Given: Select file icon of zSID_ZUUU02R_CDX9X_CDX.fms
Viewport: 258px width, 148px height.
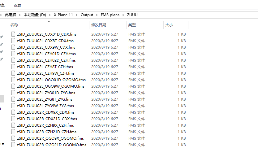Looking at the screenshot, I should pos(13,112).
